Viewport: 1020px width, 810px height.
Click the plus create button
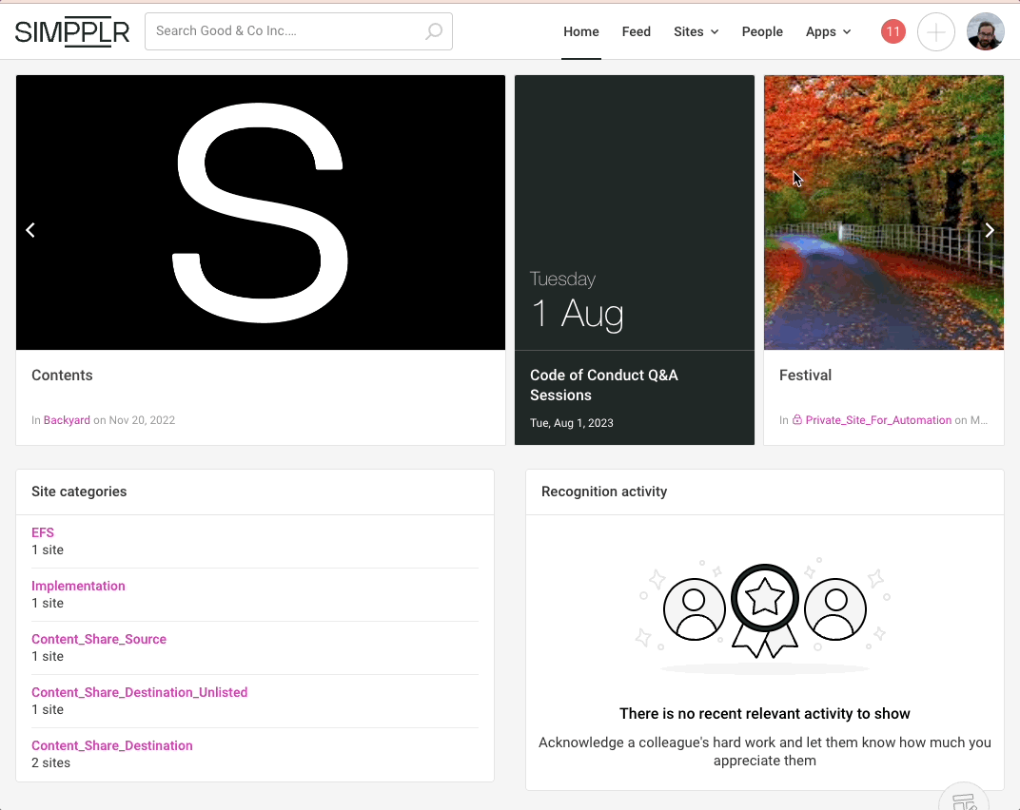pos(935,31)
